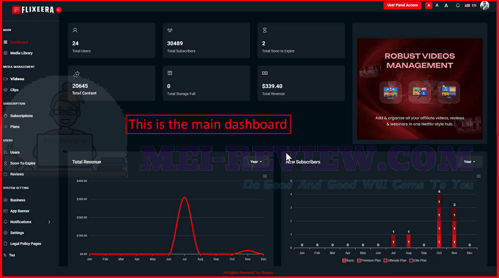This screenshot has width=499, height=278.
Task: Go to Dashboard menu item
Action: (19, 42)
